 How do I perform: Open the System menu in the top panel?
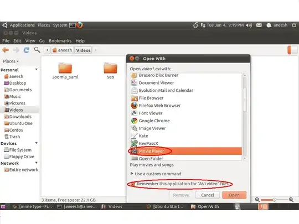tap(60, 25)
